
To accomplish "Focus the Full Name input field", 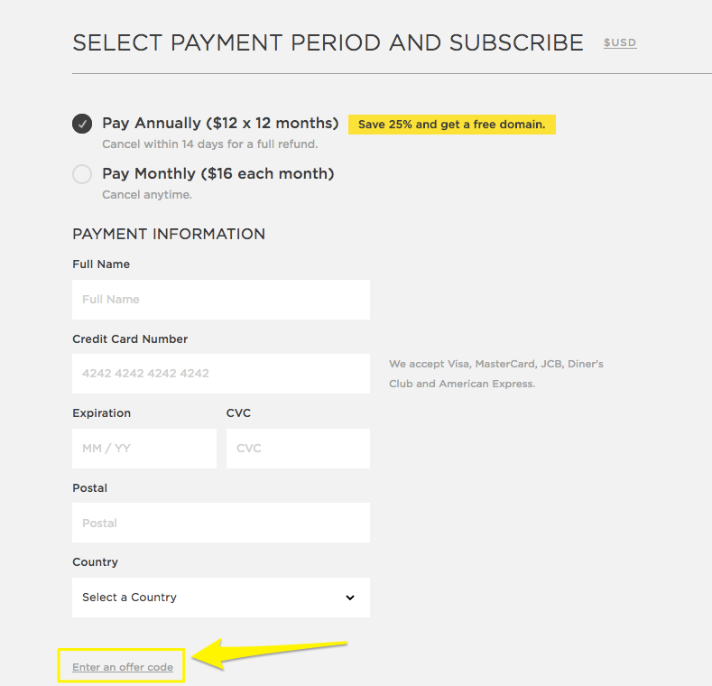I will [220, 300].
